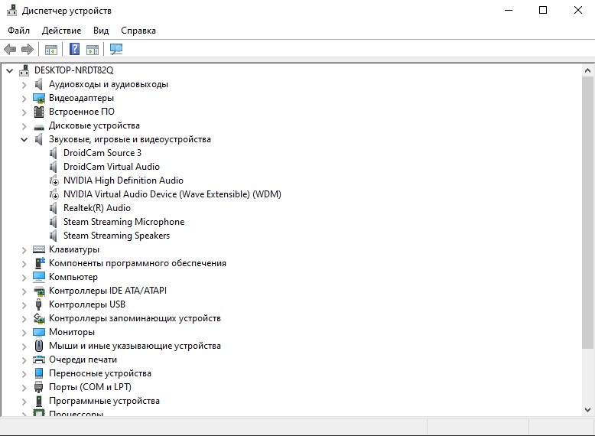Click the printer icon of Очереди печати
Screen dimensions: 595x436
point(39,360)
